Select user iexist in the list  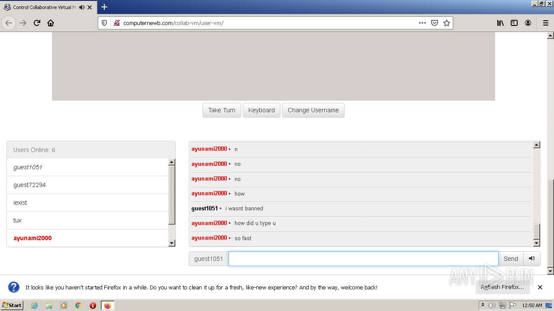87,203
